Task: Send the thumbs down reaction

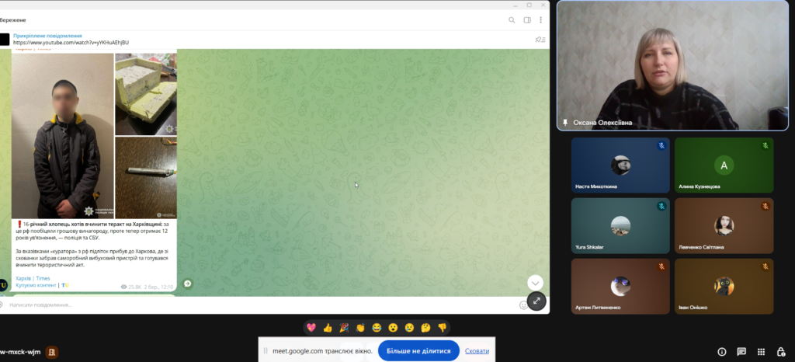Action: pos(443,328)
